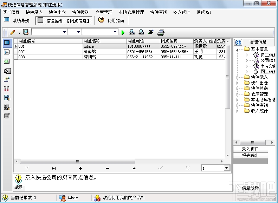Select the cell 深圳站

[105, 57]
